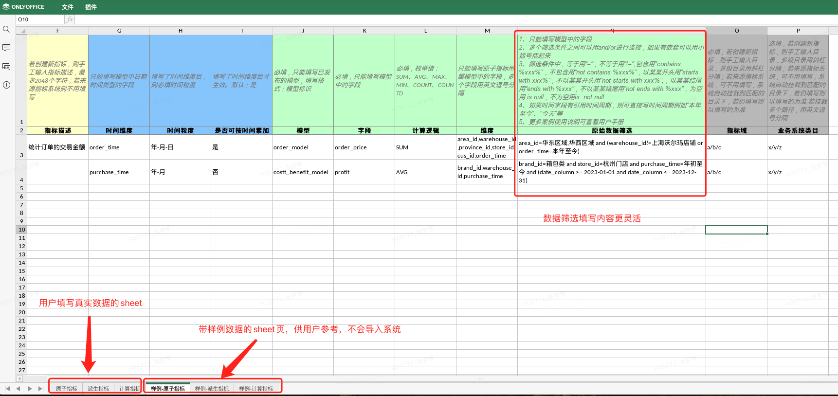Click the a/b/c cell in row 3

[x=737, y=147]
